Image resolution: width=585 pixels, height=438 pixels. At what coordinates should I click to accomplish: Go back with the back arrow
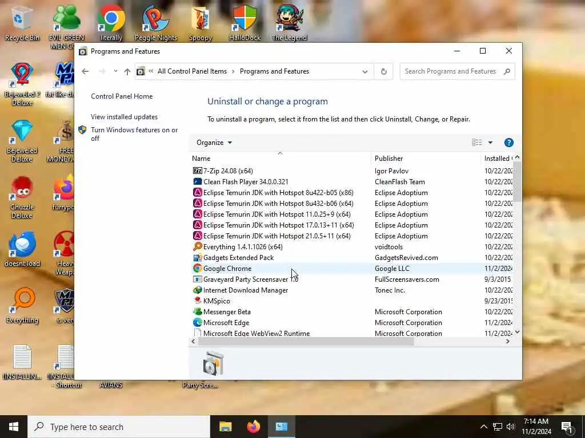[x=86, y=71]
